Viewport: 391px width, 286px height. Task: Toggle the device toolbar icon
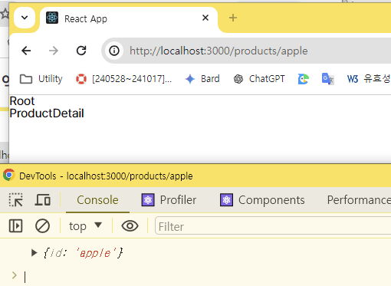pyautogui.click(x=42, y=200)
